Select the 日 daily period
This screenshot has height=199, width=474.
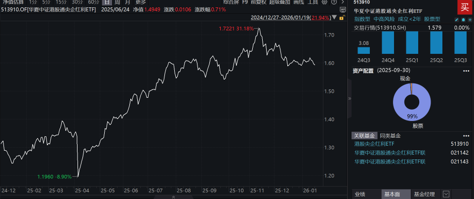[107, 2]
